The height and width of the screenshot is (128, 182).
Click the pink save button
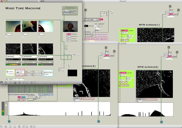(101, 19)
